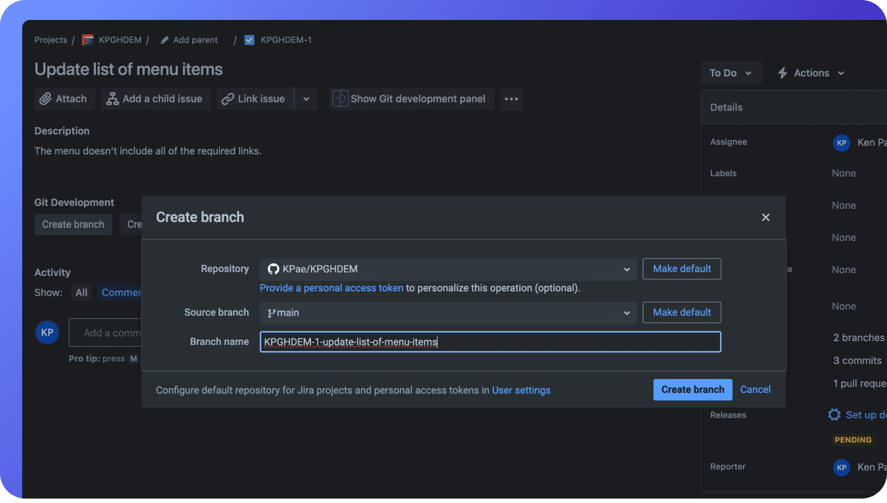Select the All activity filter
The image size is (887, 503).
pyautogui.click(x=81, y=292)
